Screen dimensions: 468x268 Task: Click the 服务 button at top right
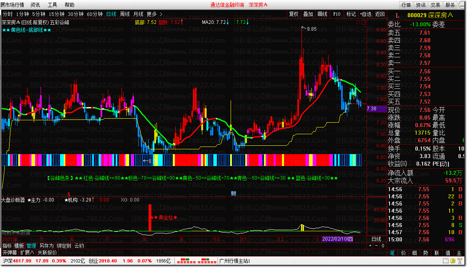[x=450, y=5]
